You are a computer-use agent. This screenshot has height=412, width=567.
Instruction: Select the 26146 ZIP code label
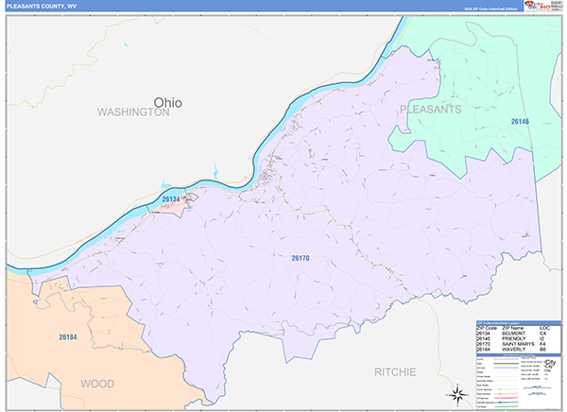pyautogui.click(x=520, y=122)
